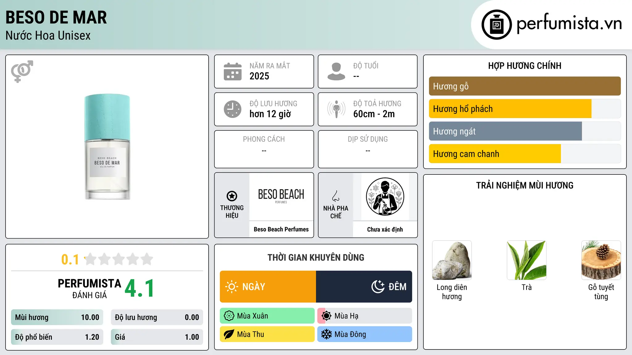Click the Perfumista Đánh giá label

(x=89, y=288)
